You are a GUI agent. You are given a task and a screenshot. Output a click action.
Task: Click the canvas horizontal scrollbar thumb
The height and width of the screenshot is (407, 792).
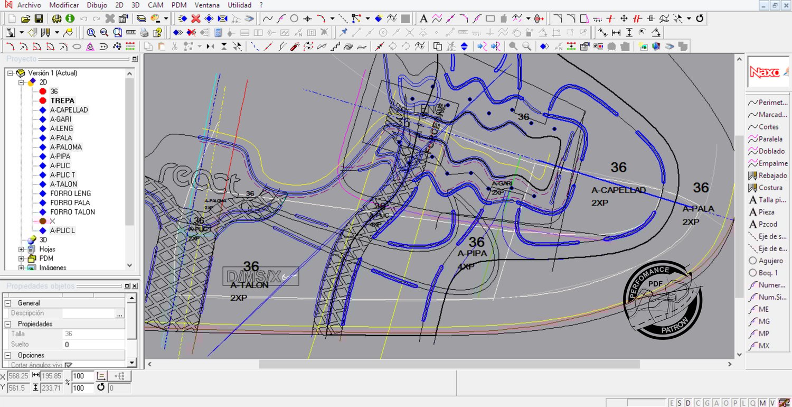(449, 364)
